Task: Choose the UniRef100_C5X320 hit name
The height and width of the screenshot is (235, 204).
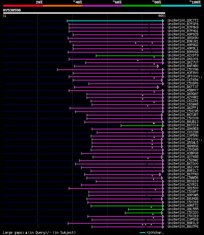Action: click(183, 212)
